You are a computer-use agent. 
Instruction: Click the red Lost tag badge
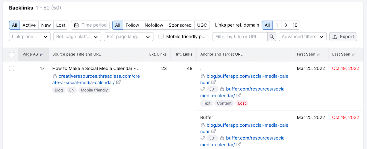[x=242, y=103]
